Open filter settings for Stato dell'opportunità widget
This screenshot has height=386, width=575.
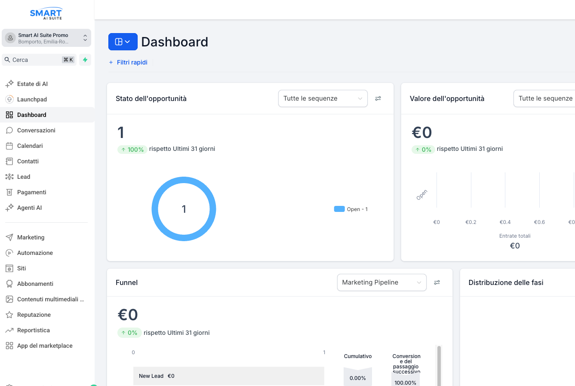[x=378, y=98]
